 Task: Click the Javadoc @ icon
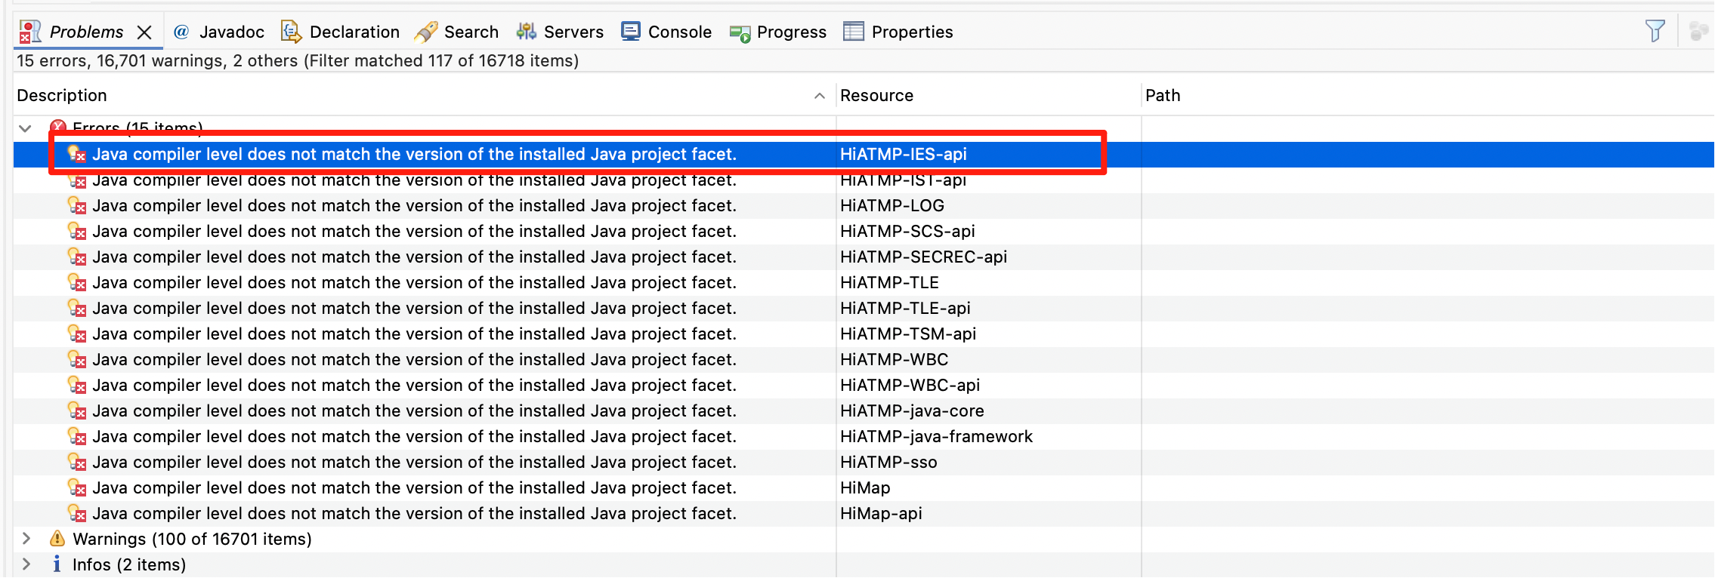[181, 32]
